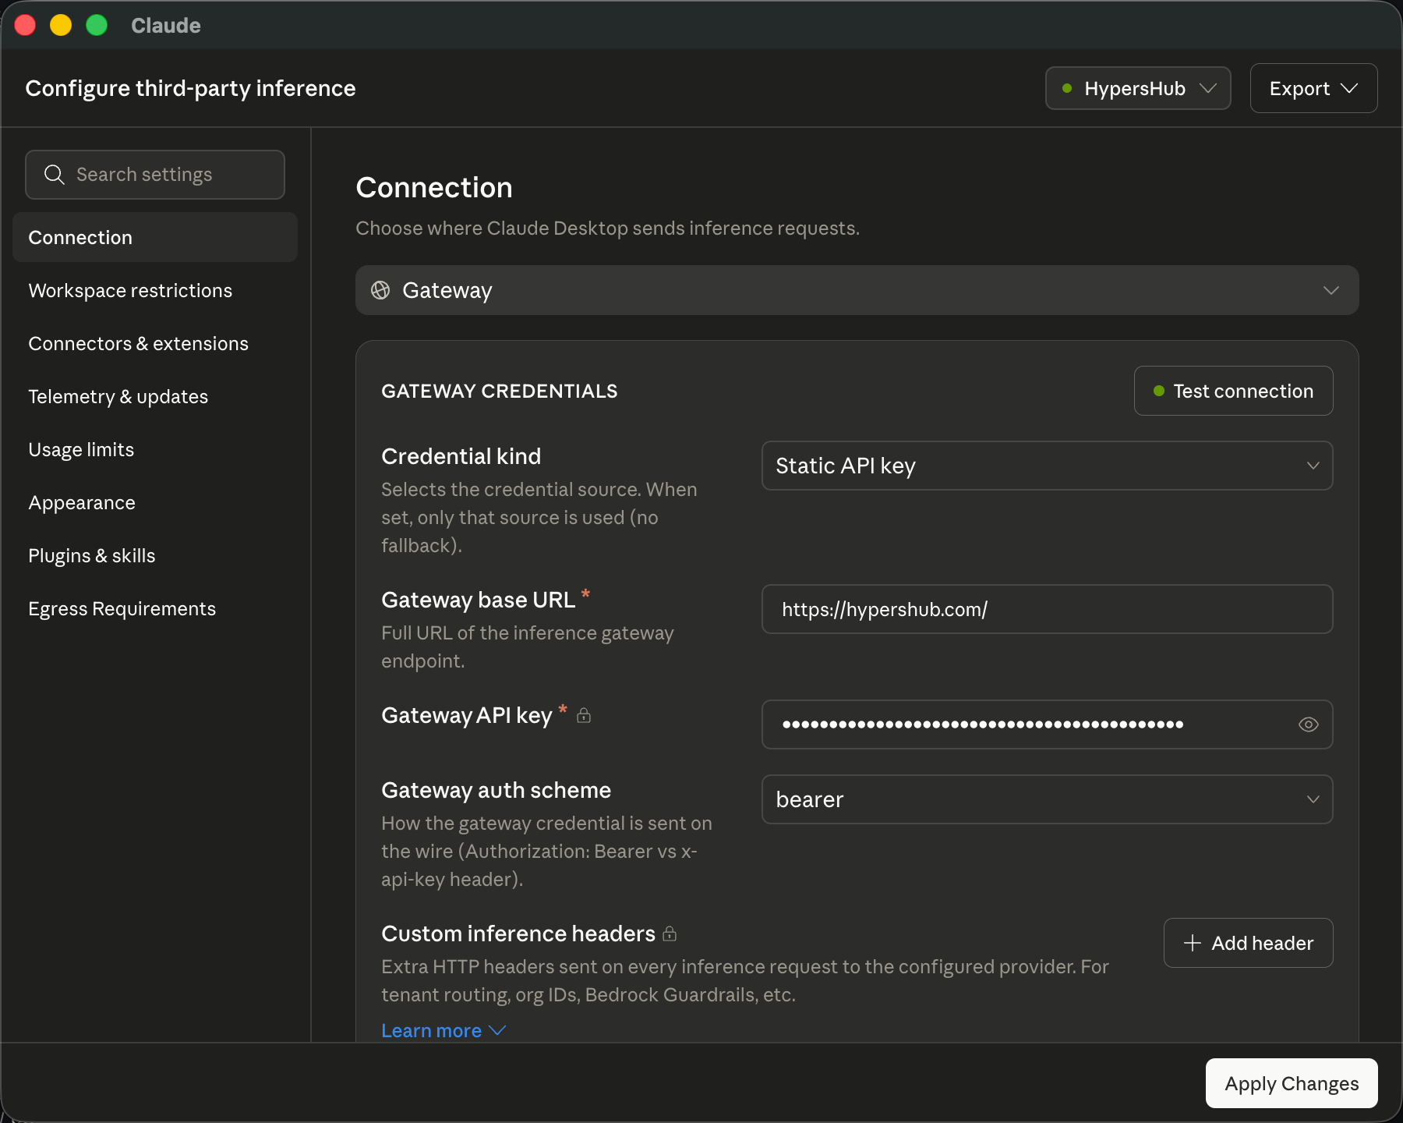Click in the Search settings field
The height and width of the screenshot is (1123, 1403).
click(155, 175)
